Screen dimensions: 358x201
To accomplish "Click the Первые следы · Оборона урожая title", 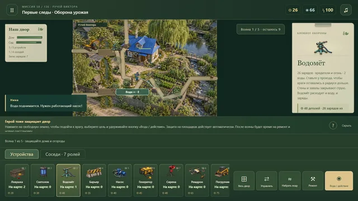I will pos(55,12).
